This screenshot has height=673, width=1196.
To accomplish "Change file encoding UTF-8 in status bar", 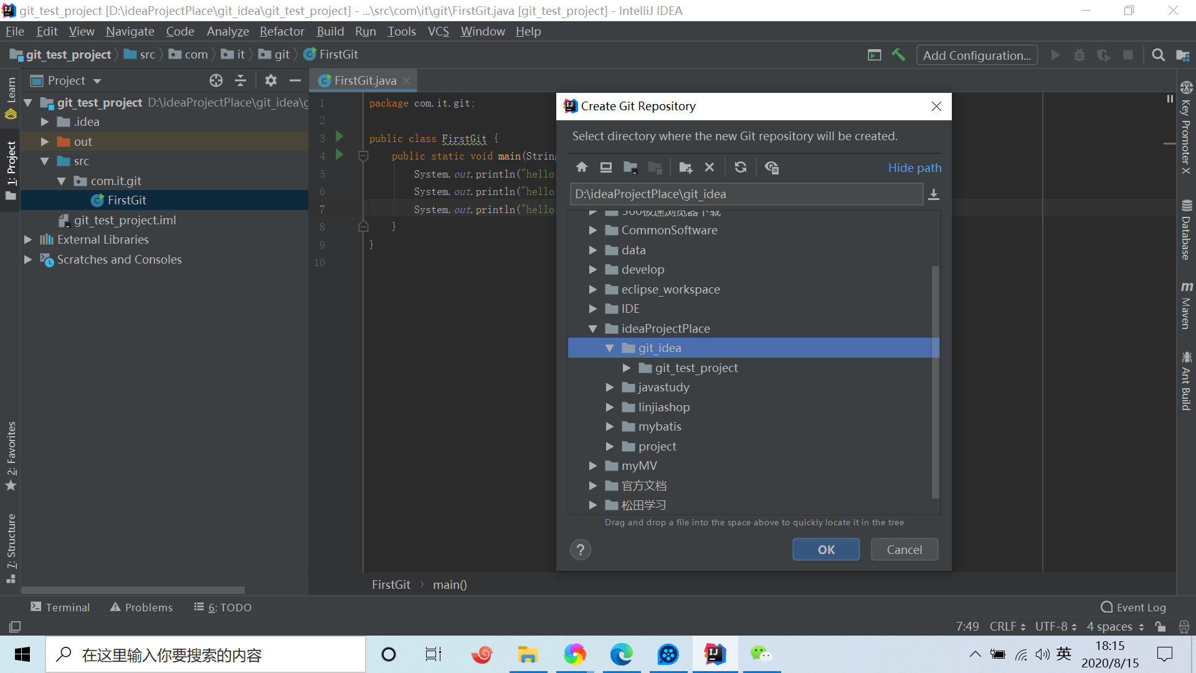I will 1056,627.
